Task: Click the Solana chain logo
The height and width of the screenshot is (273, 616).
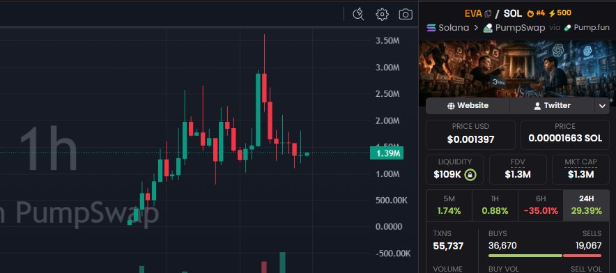Action: (x=431, y=28)
